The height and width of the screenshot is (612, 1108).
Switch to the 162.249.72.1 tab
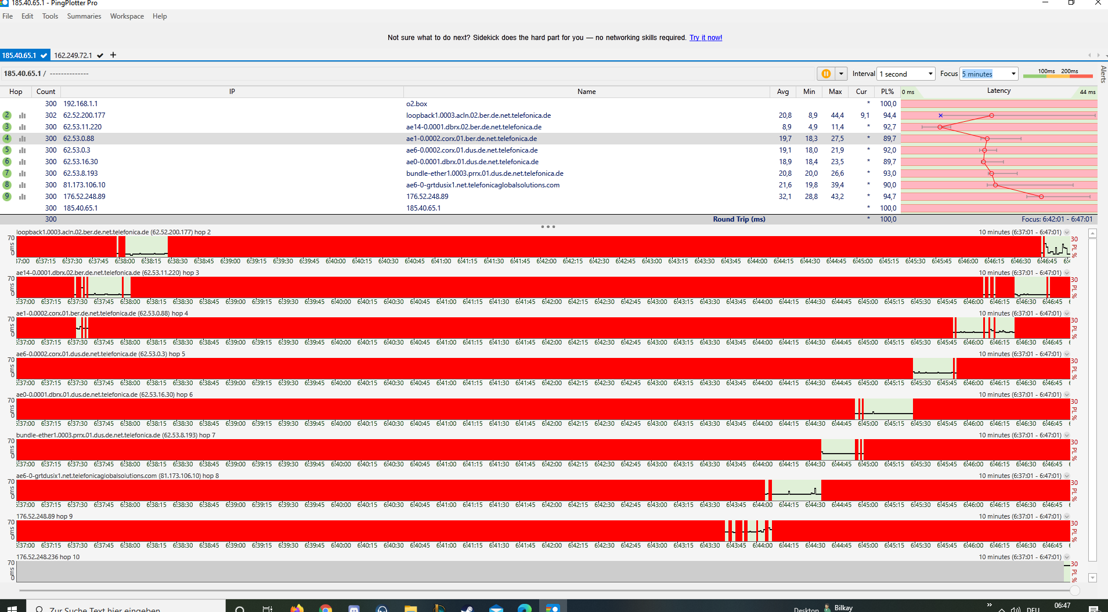click(73, 56)
